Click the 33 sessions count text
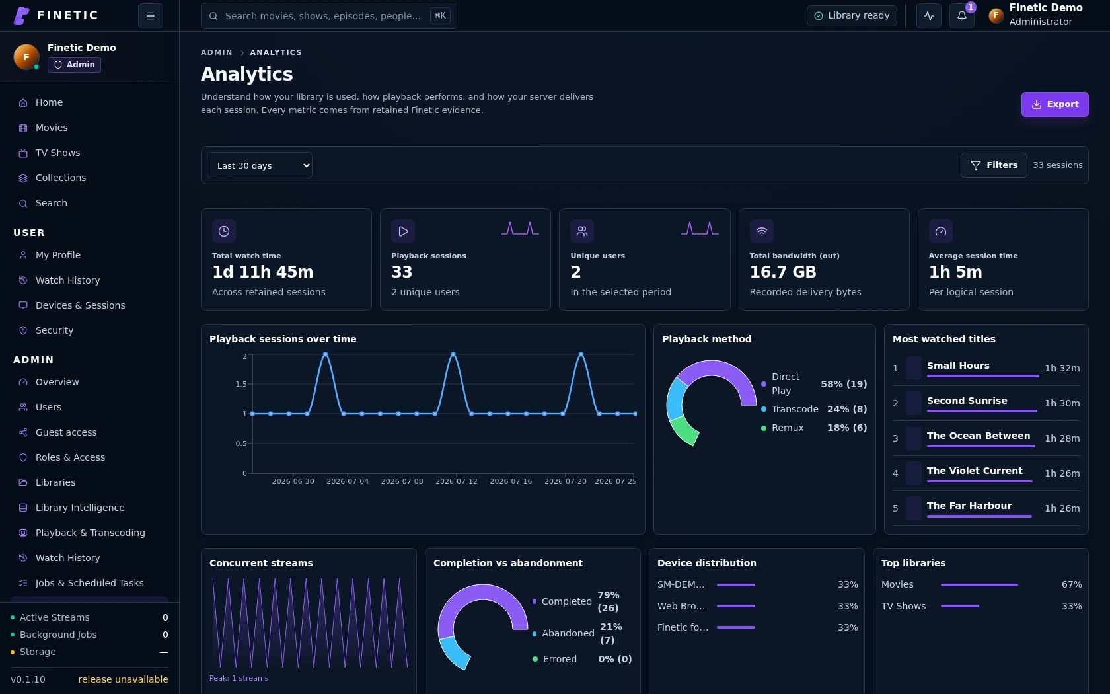The width and height of the screenshot is (1110, 694). (x=1058, y=165)
